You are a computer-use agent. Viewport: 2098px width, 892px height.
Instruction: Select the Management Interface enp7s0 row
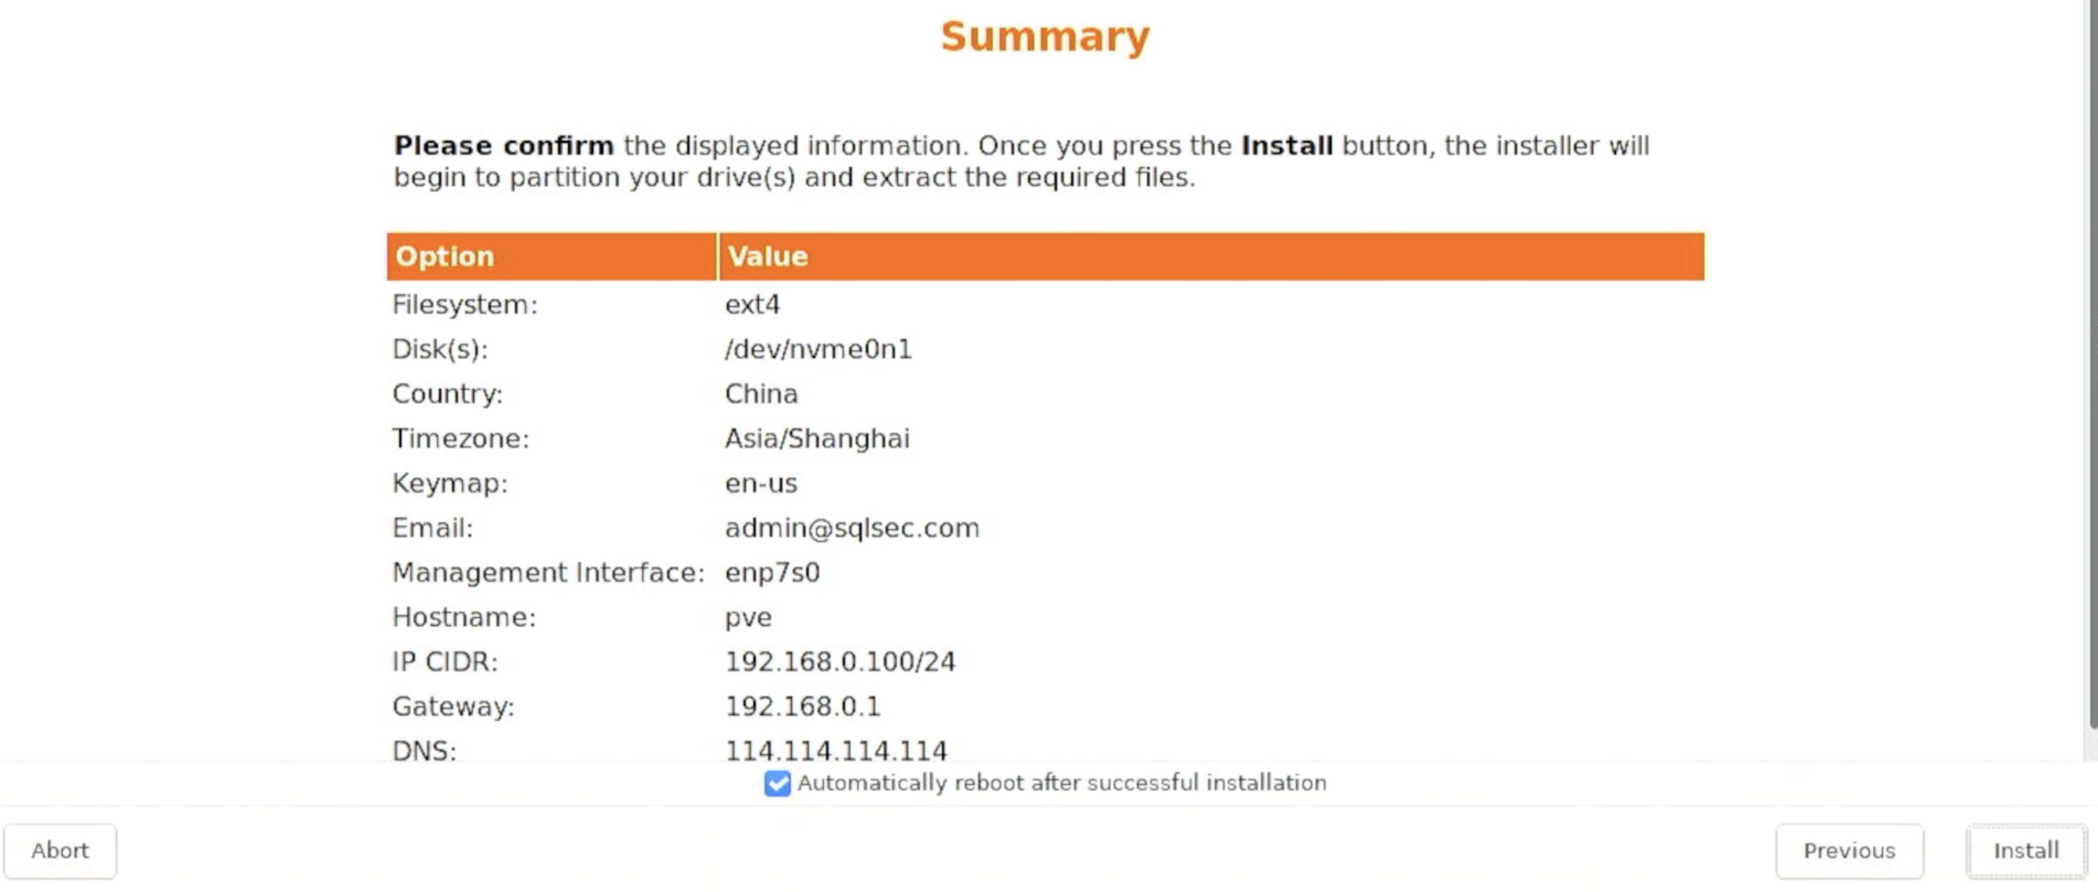coord(1045,572)
